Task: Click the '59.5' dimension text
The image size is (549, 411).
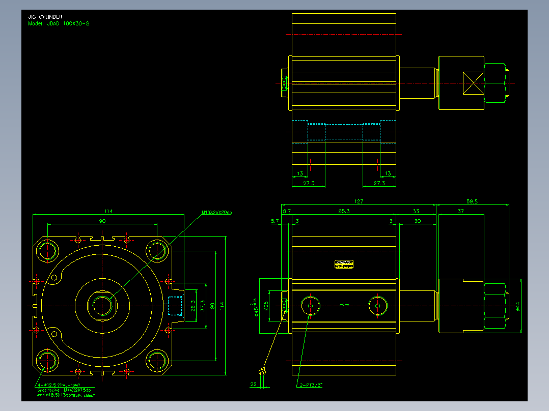Action: tap(472, 201)
